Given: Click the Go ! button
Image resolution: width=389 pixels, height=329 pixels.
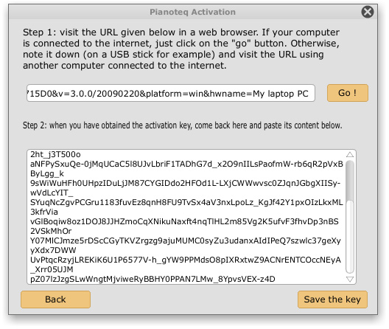Looking at the screenshot, I should click(x=348, y=93).
